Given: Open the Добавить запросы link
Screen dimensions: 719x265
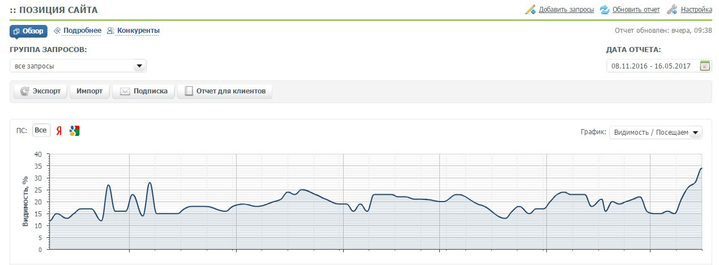Looking at the screenshot, I should [x=566, y=10].
